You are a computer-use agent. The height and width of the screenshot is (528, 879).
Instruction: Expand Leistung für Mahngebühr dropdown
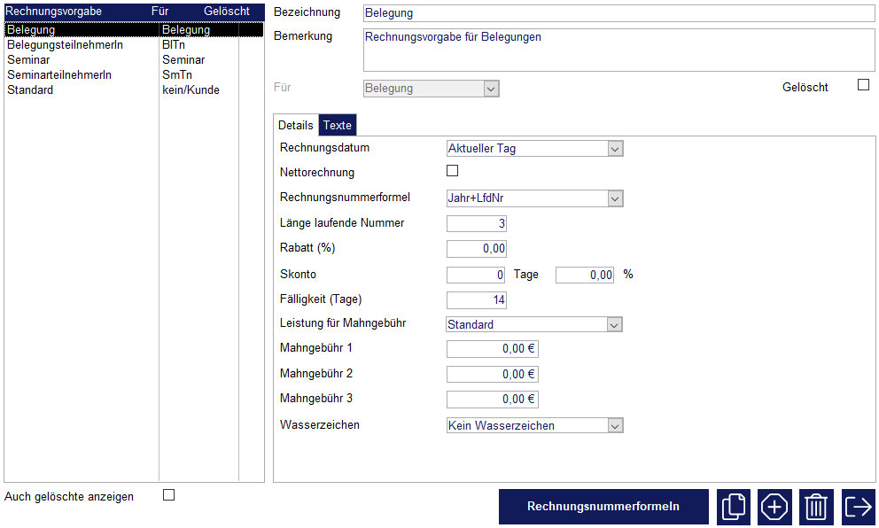(x=616, y=325)
